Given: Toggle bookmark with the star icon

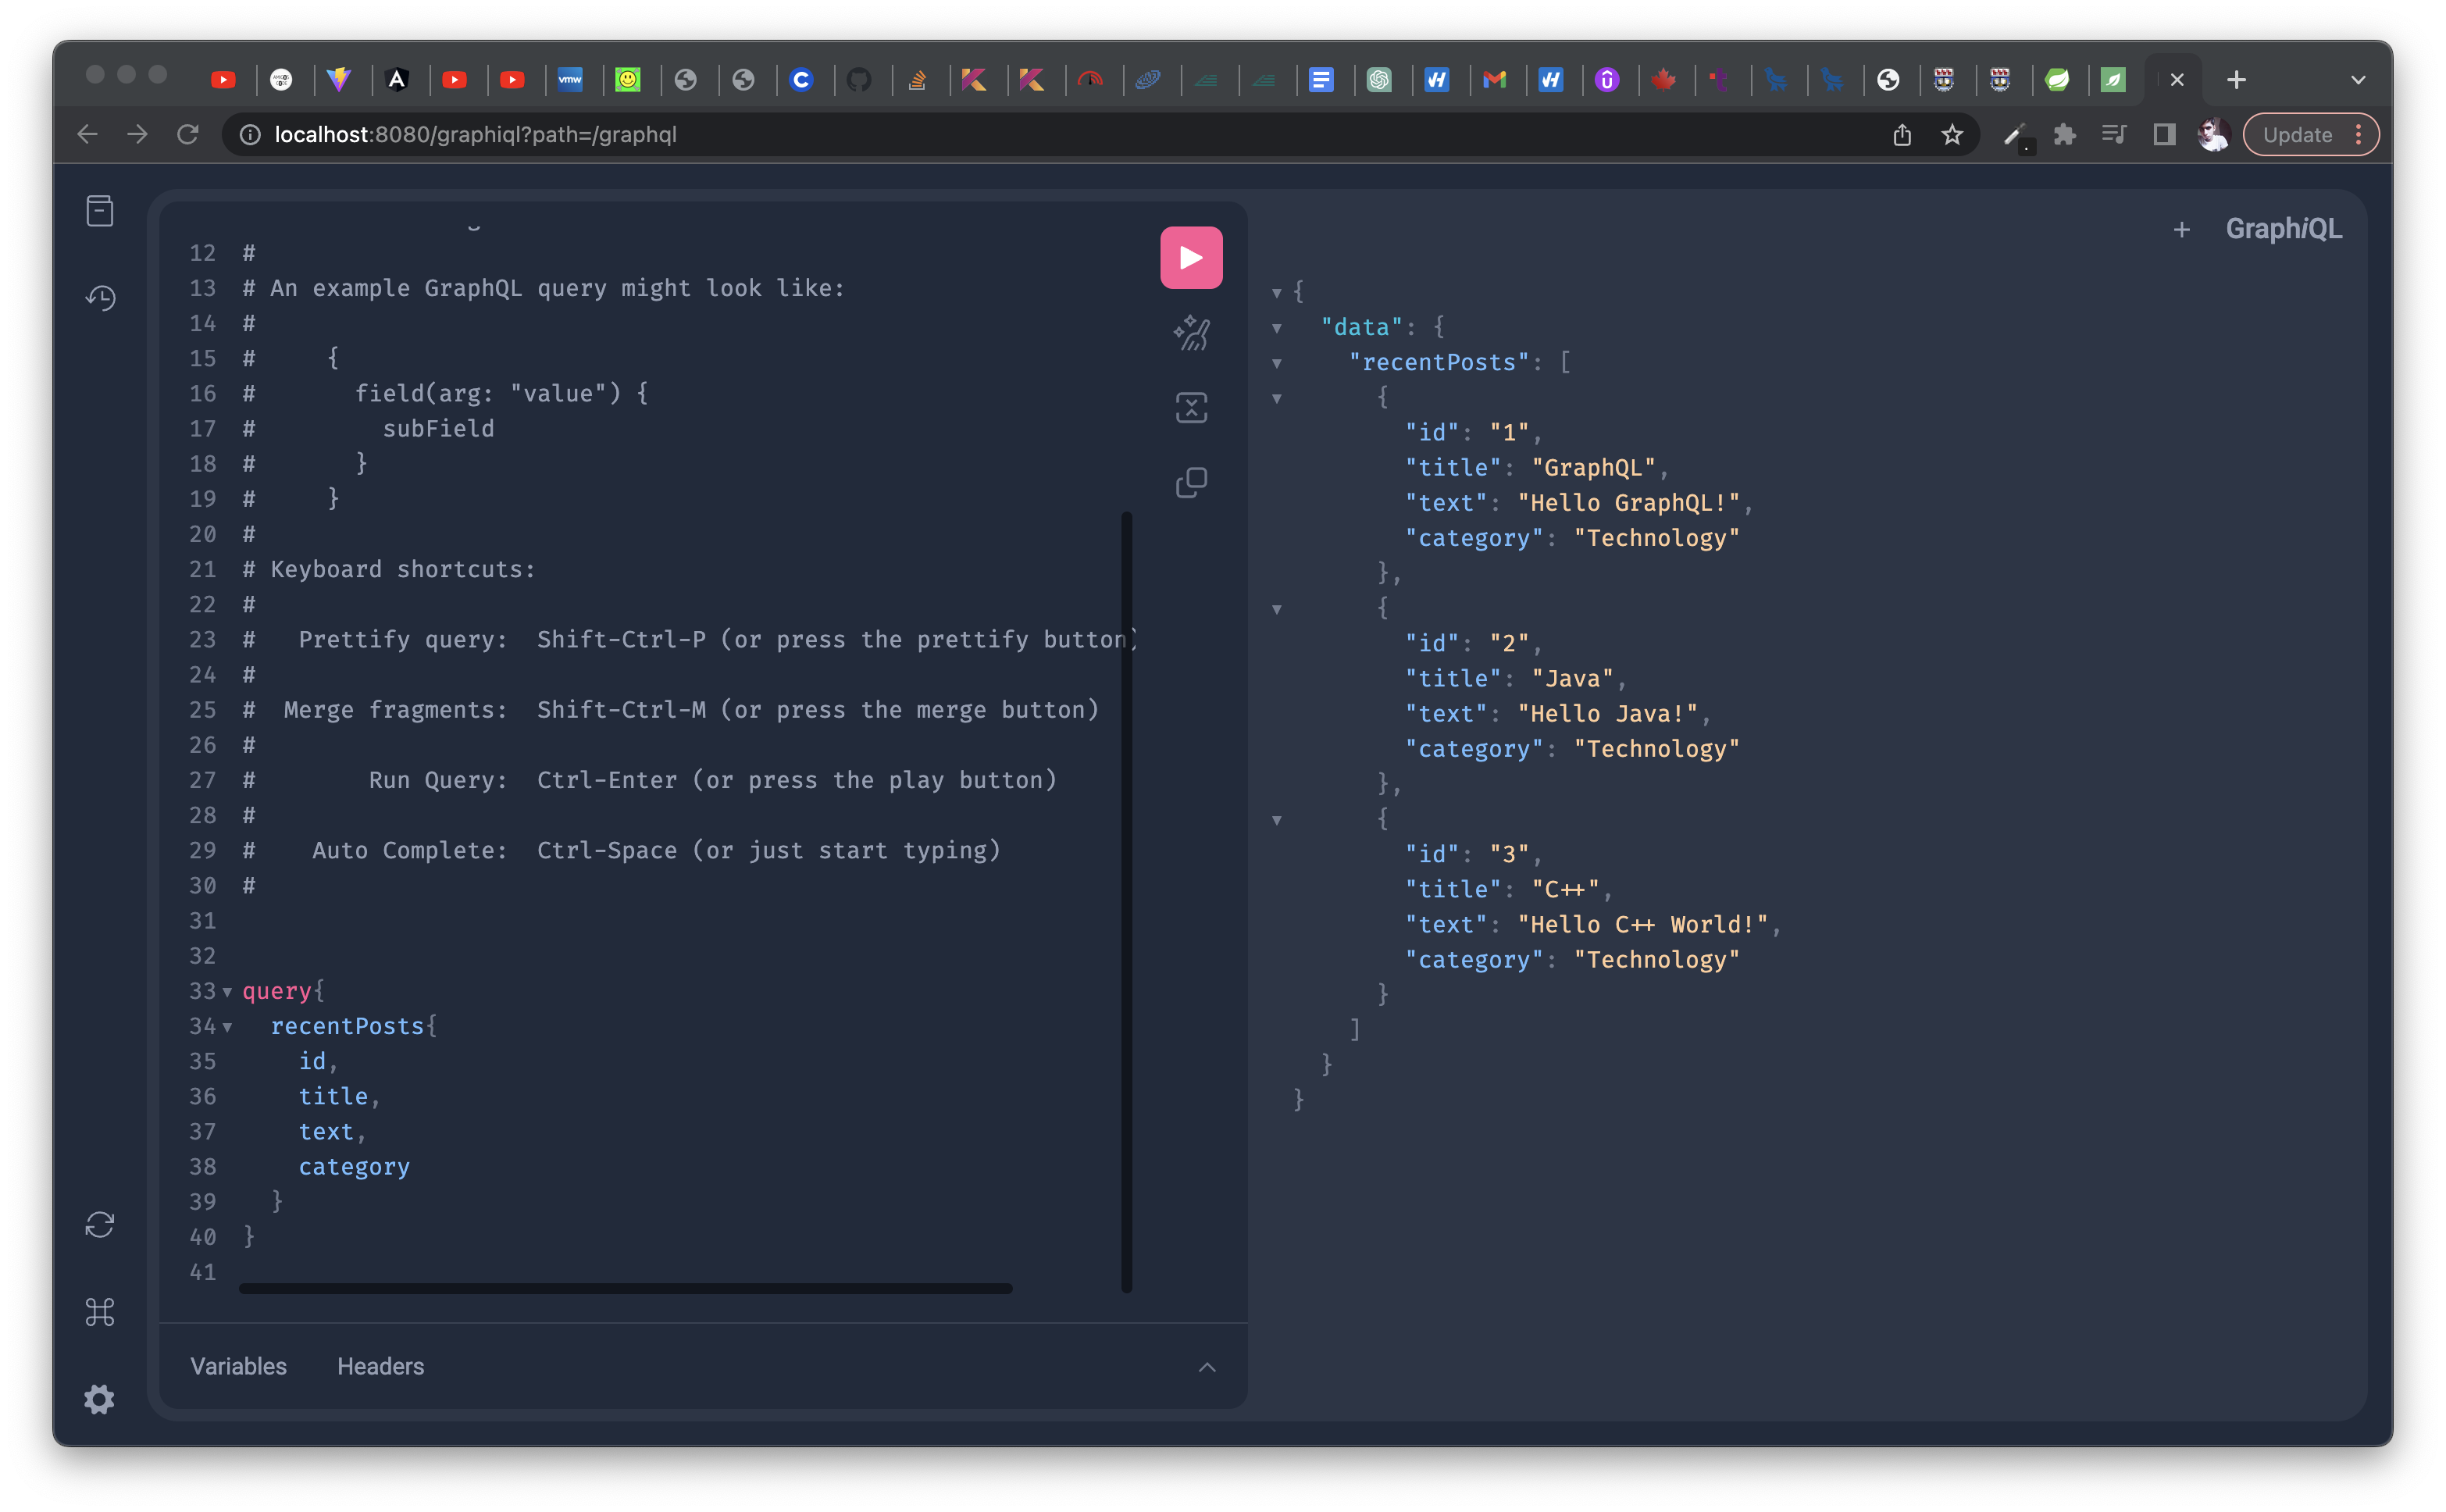Looking at the screenshot, I should [x=1951, y=134].
